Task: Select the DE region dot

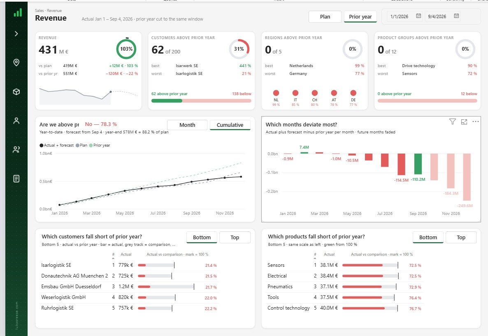Action: pyautogui.click(x=353, y=93)
